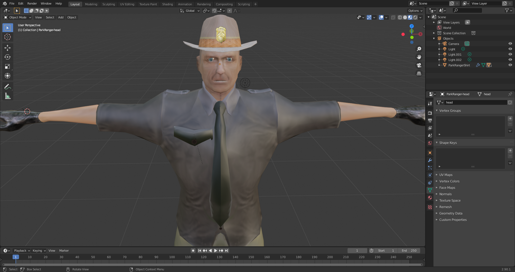The width and height of the screenshot is (515, 272).
Task: Adjust the End frame value field
Action: [x=410, y=251]
